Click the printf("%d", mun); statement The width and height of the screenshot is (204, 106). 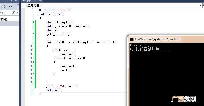click(x=62, y=86)
